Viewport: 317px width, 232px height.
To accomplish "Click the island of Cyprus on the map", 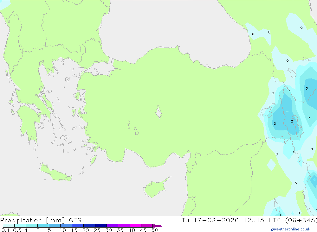I will coord(155,188).
